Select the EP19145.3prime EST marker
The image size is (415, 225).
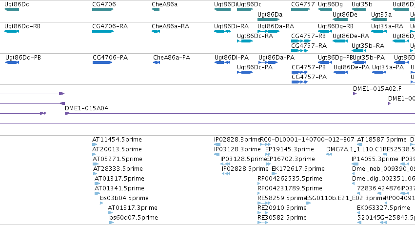click(268, 154)
